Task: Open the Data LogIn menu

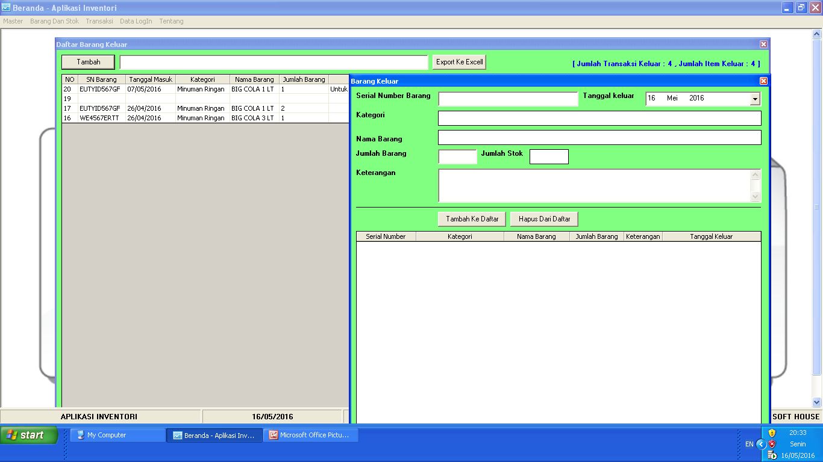Action: (x=136, y=21)
